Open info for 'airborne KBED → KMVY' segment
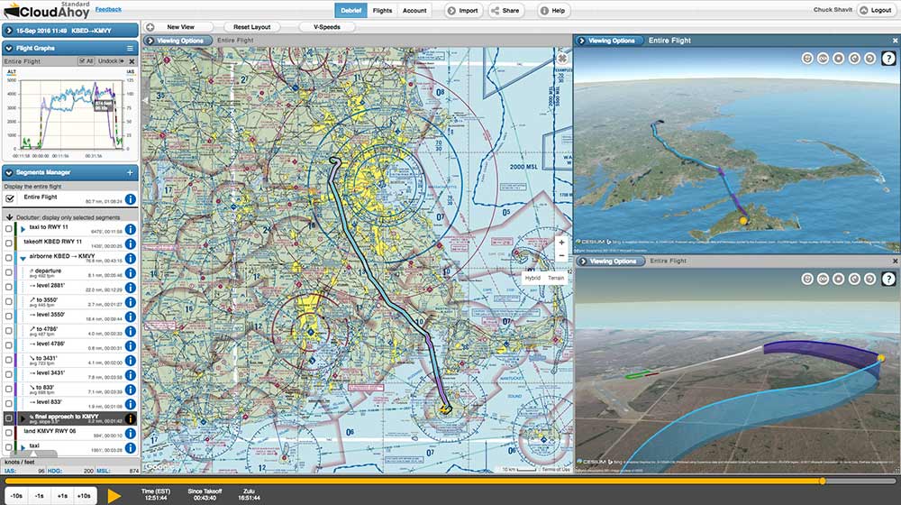 pyautogui.click(x=131, y=258)
